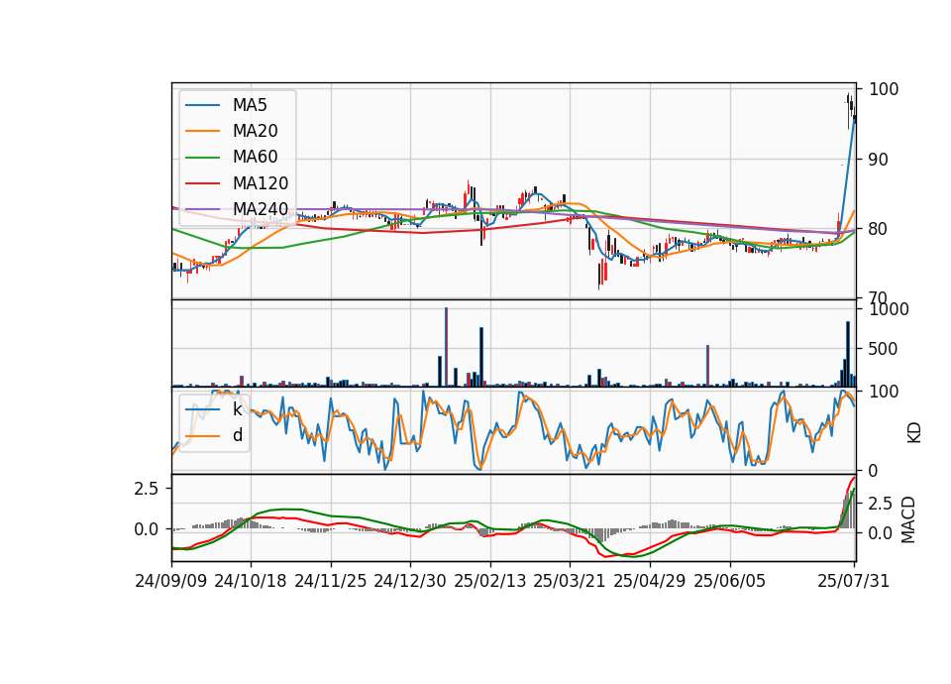Click the MA5 legend label
The height and width of the screenshot is (684, 951).
pyautogui.click(x=250, y=105)
